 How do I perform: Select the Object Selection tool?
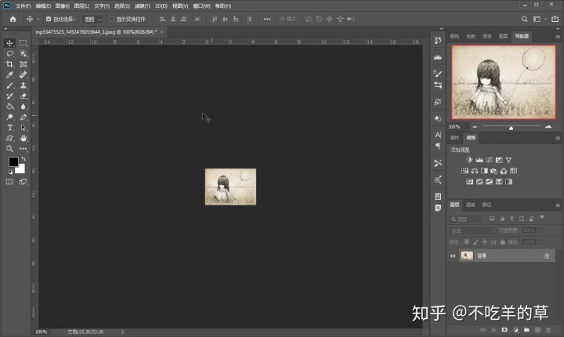(23, 53)
